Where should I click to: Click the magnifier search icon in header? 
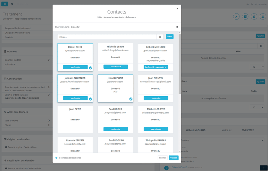click(x=12, y=4)
